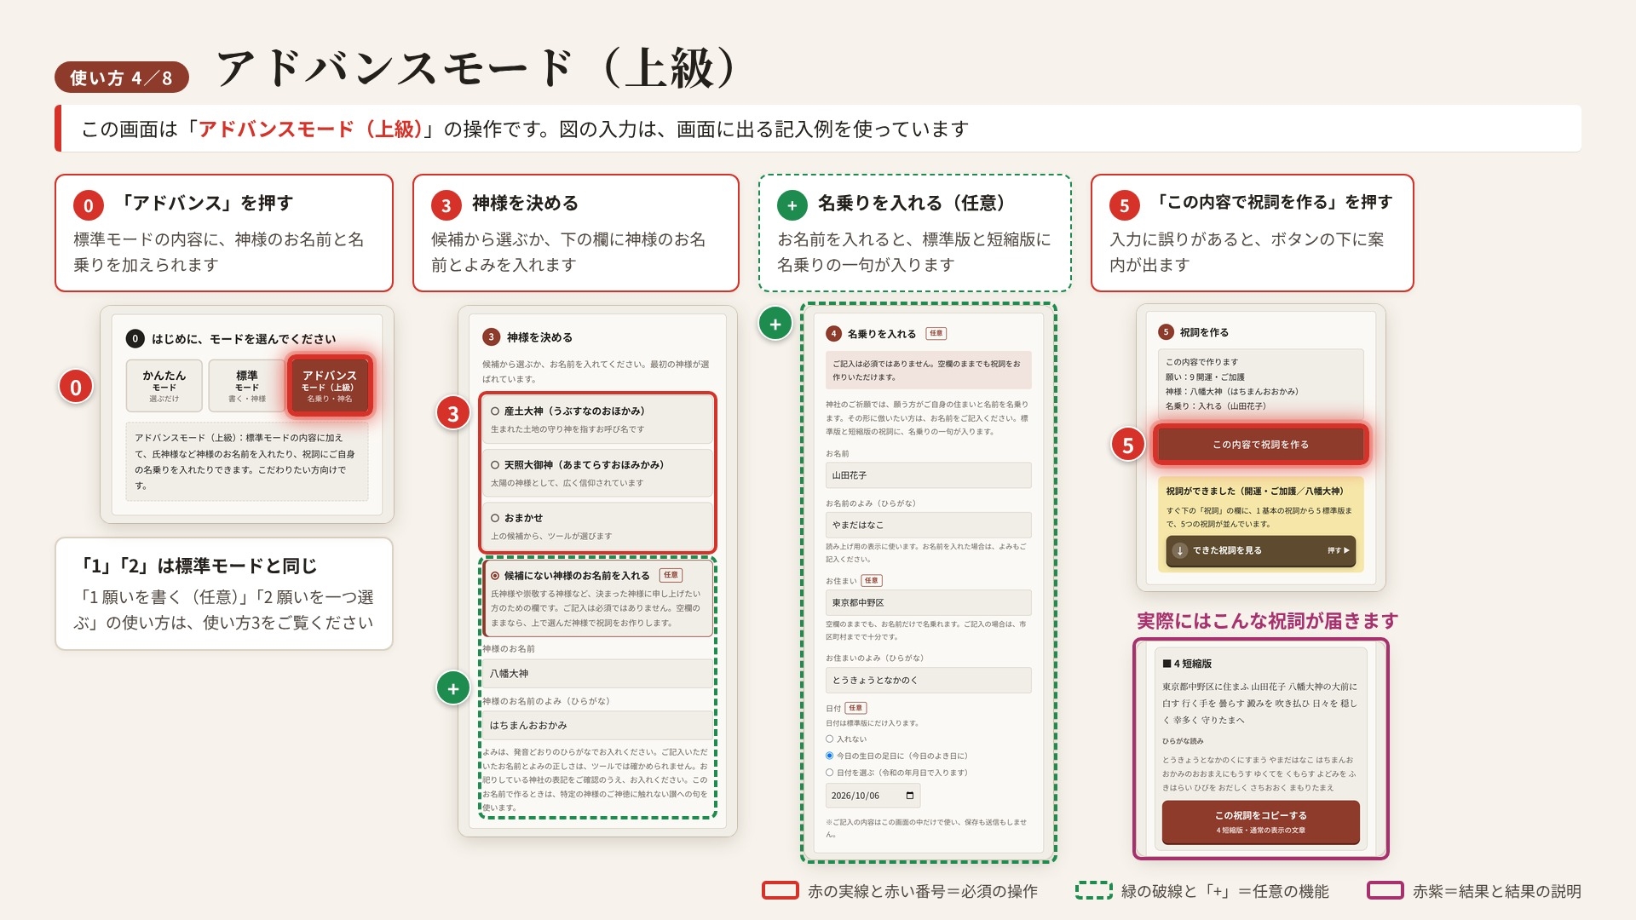Click the 押す▶ indicator on the できた祝詞を見る bar
Image resolution: width=1636 pixels, height=920 pixels.
click(x=1339, y=551)
